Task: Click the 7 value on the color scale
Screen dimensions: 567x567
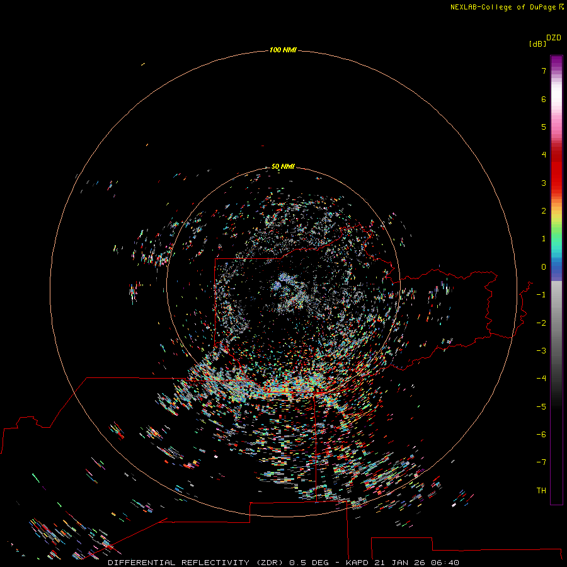Action: tap(544, 71)
